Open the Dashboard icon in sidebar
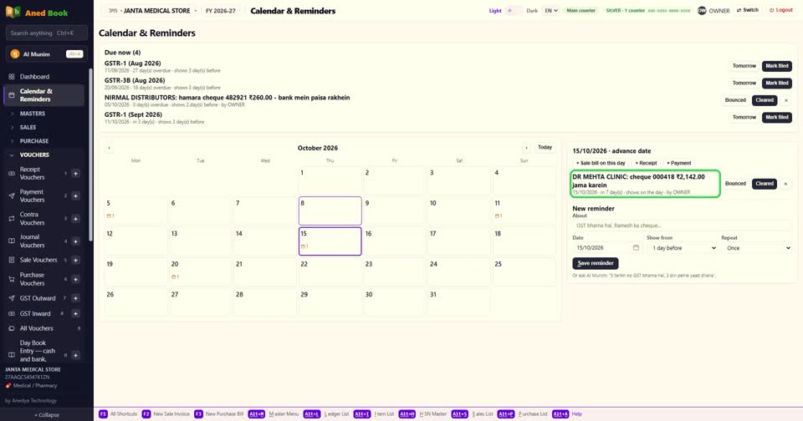This screenshot has height=421, width=803. coord(11,77)
